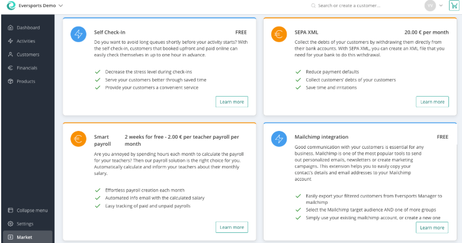
Task: Open the Eversports Demo account dropdown
Action: point(40,5)
